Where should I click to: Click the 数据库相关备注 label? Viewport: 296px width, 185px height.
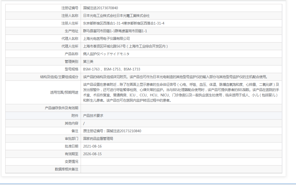pos(66,169)
